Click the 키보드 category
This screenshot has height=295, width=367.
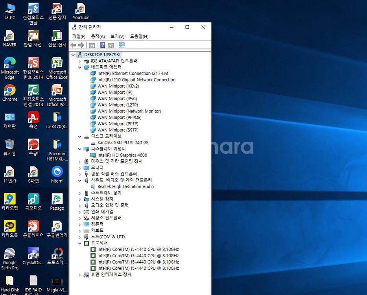(97, 230)
